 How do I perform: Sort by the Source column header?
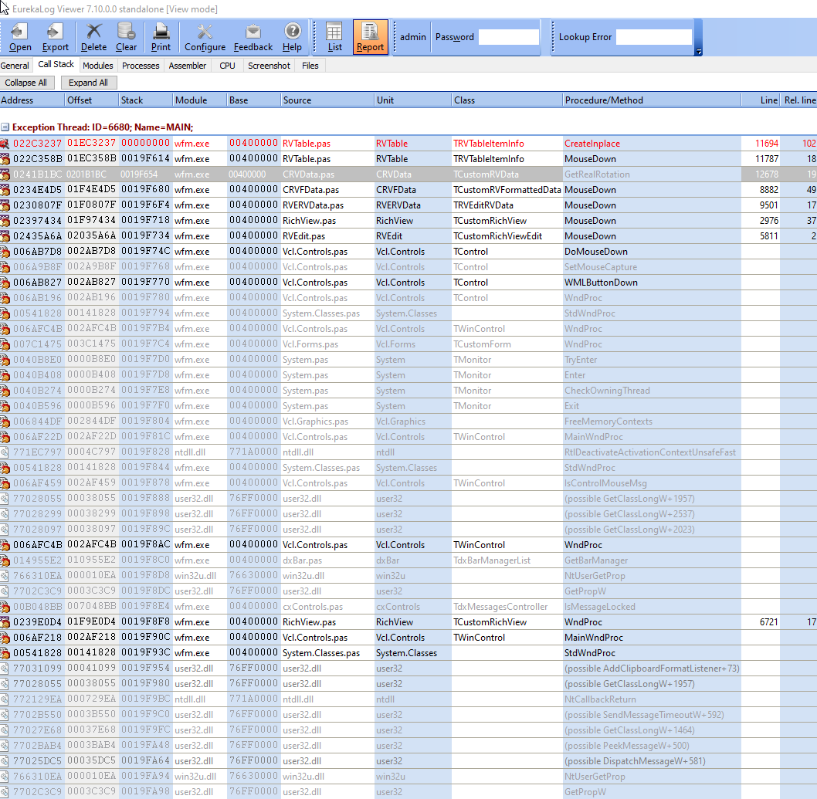click(x=327, y=100)
